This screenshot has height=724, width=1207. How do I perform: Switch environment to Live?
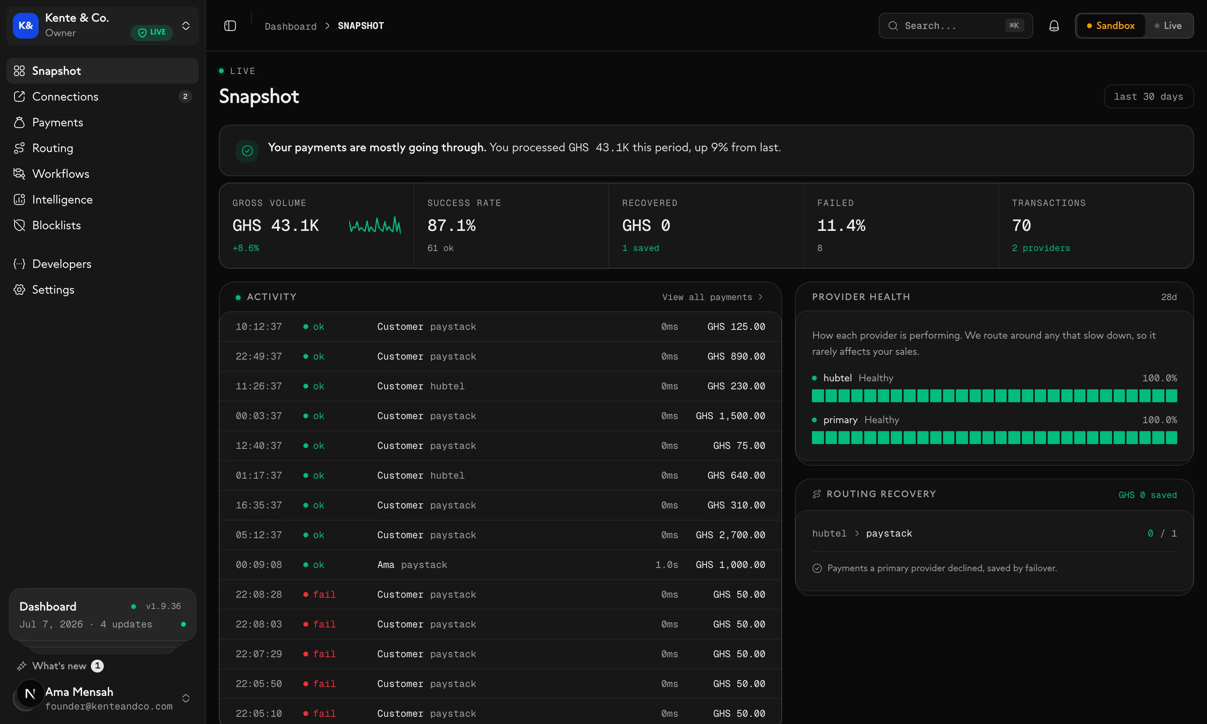pyautogui.click(x=1168, y=26)
